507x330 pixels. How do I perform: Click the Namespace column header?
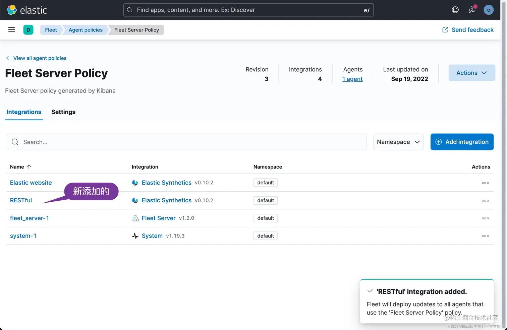[x=268, y=167]
